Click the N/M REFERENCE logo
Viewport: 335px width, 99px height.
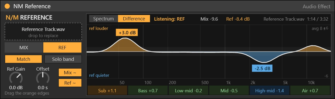point(29,18)
